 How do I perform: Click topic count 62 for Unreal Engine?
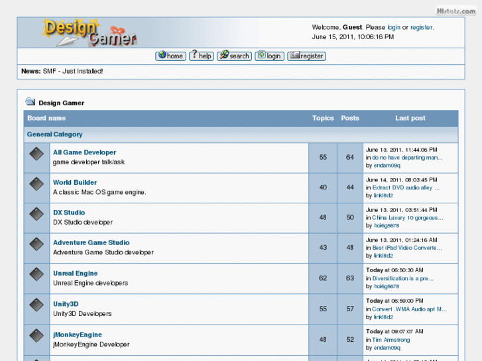click(323, 278)
